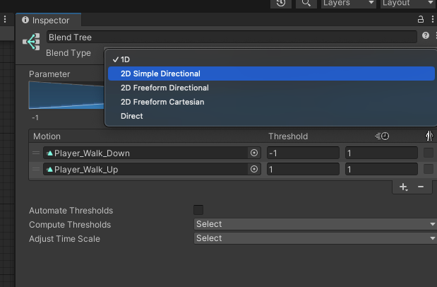Toggle mirror checkbox for Player_Walk_Down
This screenshot has width=437, height=287.
429,153
